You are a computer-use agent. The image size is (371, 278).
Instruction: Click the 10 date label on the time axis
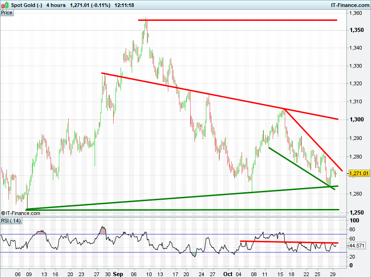149,274
